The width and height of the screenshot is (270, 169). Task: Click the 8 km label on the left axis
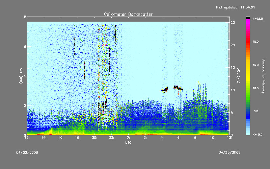(25, 17)
